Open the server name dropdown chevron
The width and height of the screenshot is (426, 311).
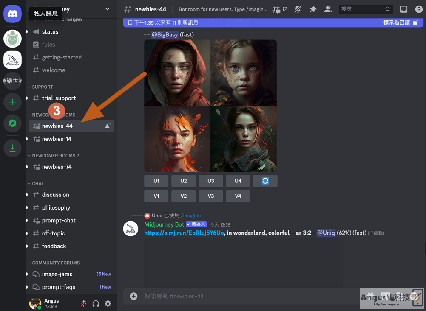[x=108, y=9]
